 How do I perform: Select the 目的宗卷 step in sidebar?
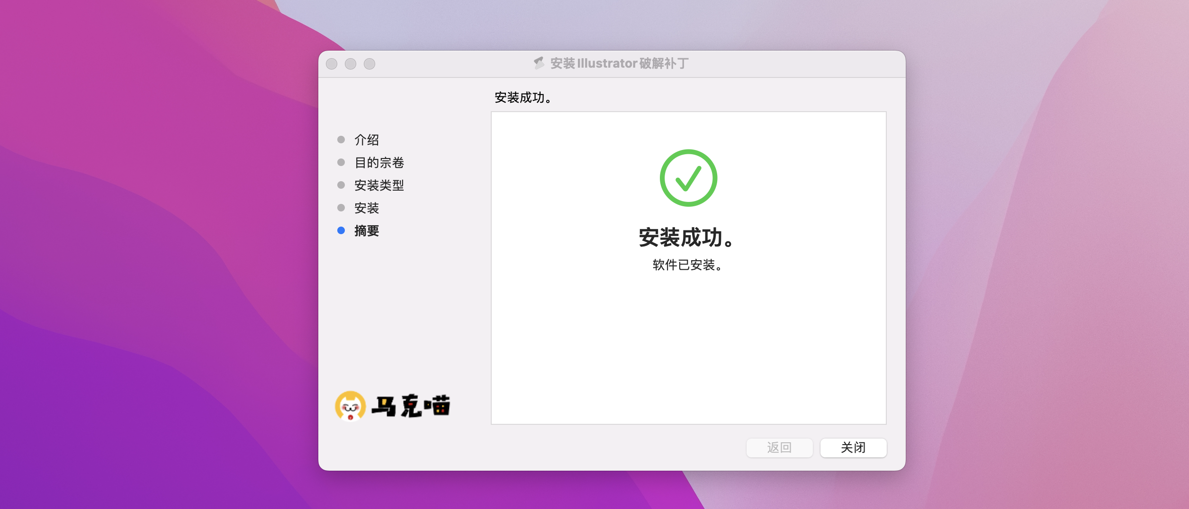click(x=379, y=162)
